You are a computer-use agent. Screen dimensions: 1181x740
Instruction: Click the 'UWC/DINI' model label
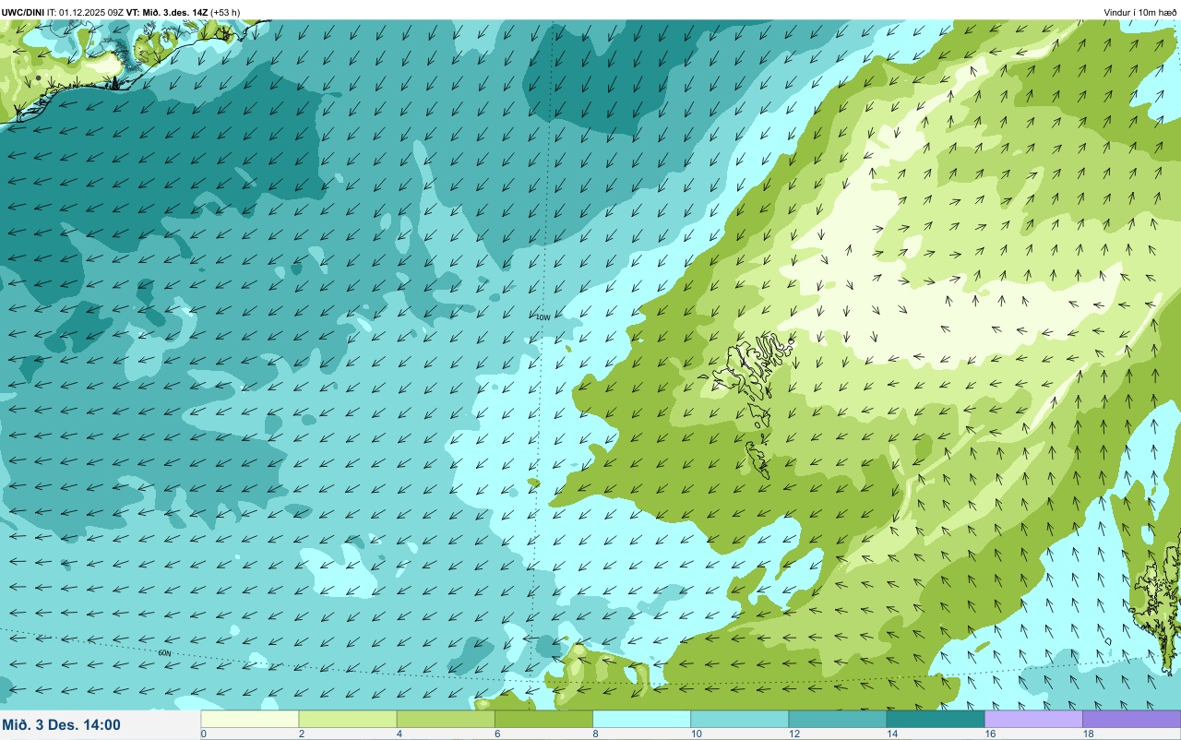click(23, 12)
